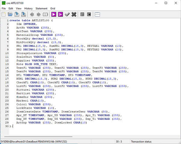Click NUM2 on line 17
Viewport: 181px width, 144px height.
[x=54, y=79]
